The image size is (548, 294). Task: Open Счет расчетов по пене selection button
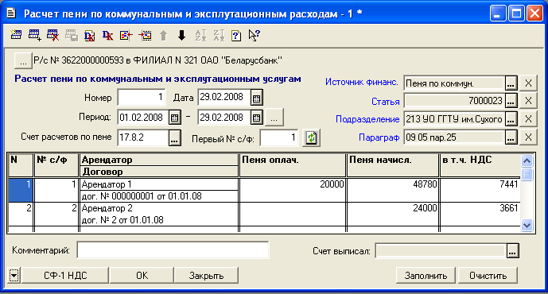pyautogui.click(x=175, y=137)
